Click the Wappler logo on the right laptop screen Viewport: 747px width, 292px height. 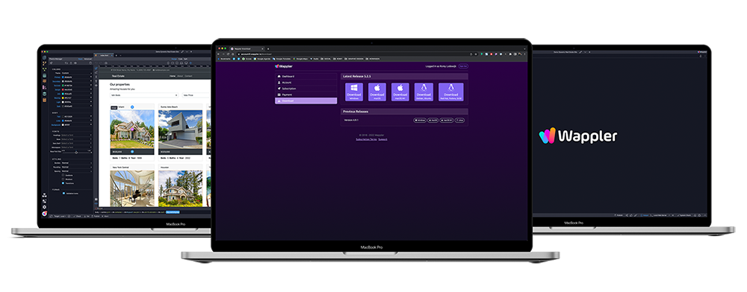pos(578,136)
